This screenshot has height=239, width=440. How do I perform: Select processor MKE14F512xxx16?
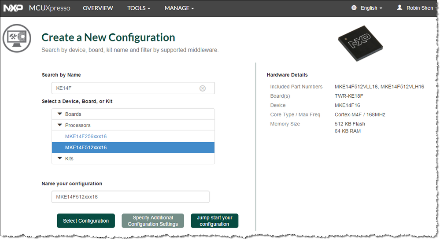coord(133,147)
